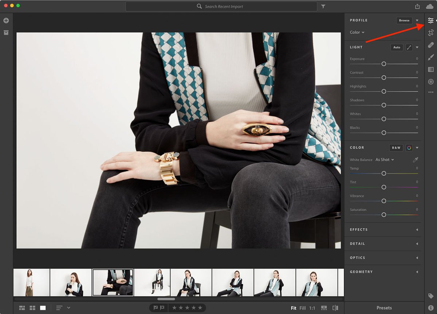
Task: Click the Exposure slider handle
Action: coord(383,64)
